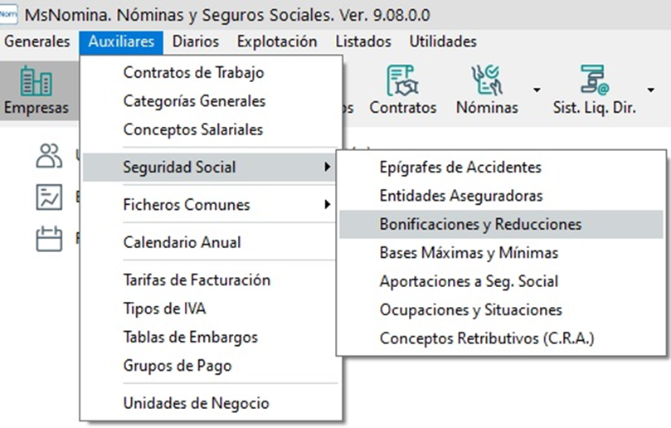Open the Nóminas toolbar icon
Image resolution: width=671 pixels, height=428 pixels.
tap(487, 90)
